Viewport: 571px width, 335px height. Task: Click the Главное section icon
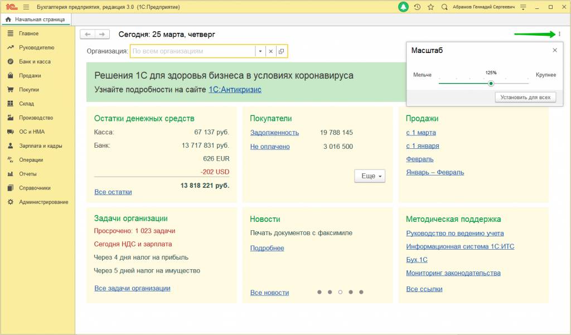tap(11, 33)
